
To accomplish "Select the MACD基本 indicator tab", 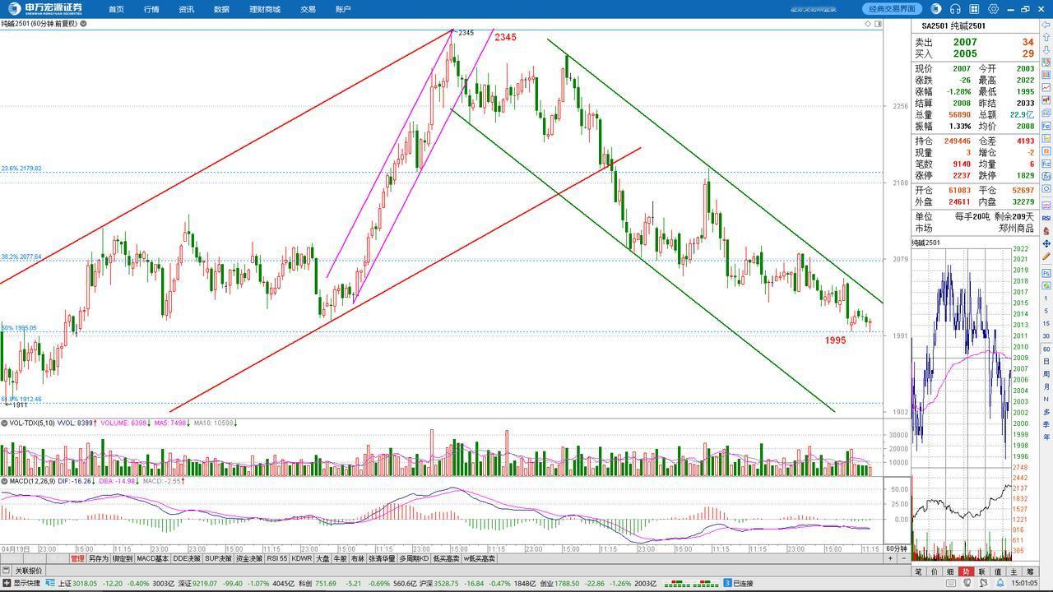I will tap(152, 558).
